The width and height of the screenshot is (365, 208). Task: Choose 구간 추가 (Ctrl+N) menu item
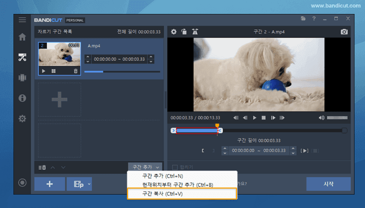tap(182, 176)
